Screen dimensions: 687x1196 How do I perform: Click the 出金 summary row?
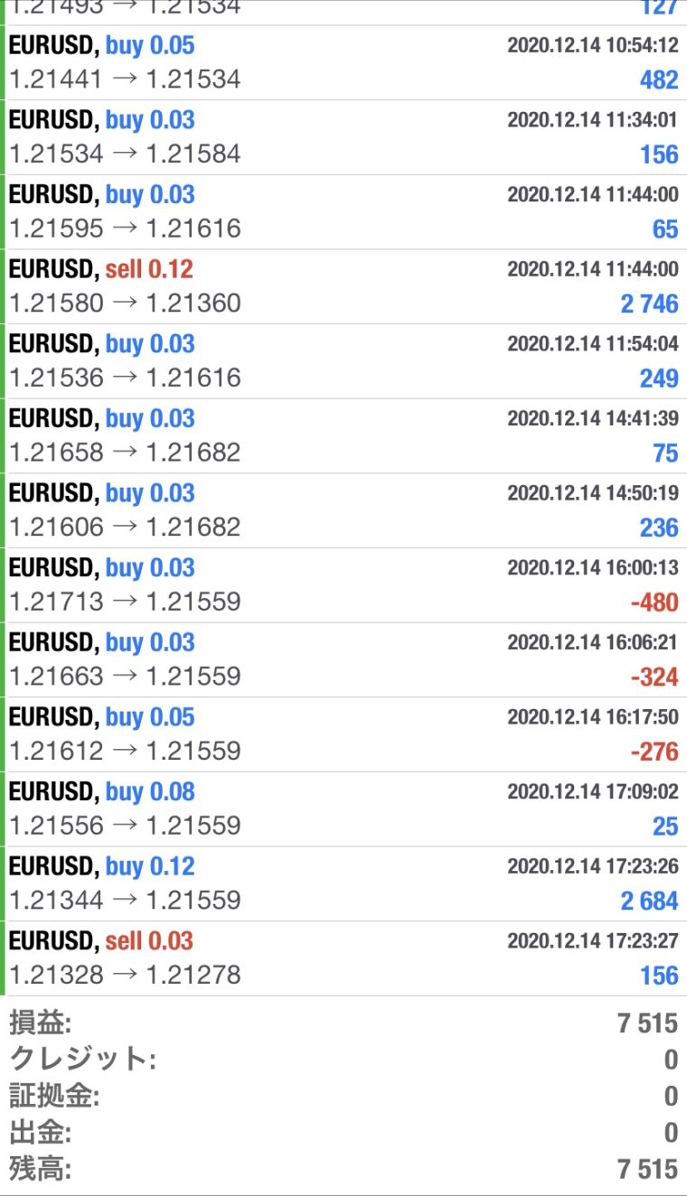coord(343,1132)
